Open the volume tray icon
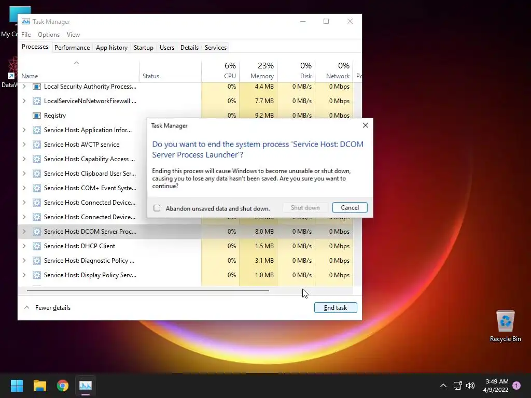Image resolution: width=531 pixels, height=398 pixels. tap(470, 386)
